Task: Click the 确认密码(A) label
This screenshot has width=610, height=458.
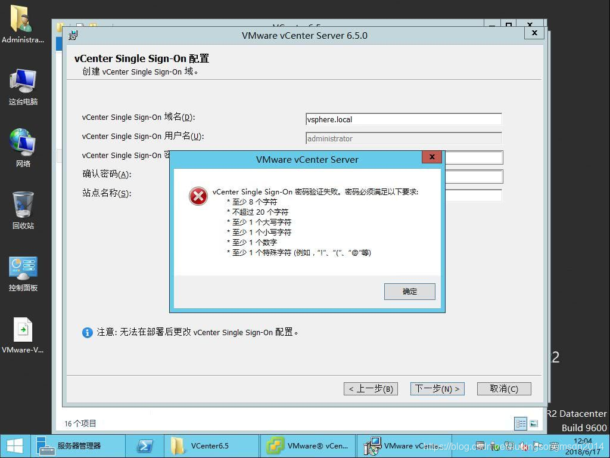Action: (107, 174)
